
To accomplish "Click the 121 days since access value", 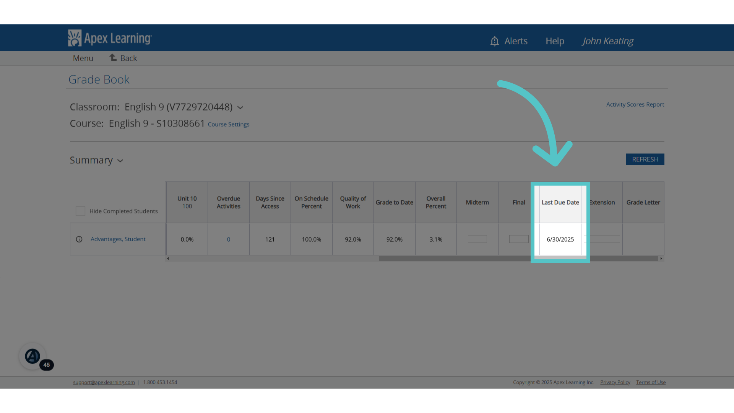I will click(x=270, y=239).
